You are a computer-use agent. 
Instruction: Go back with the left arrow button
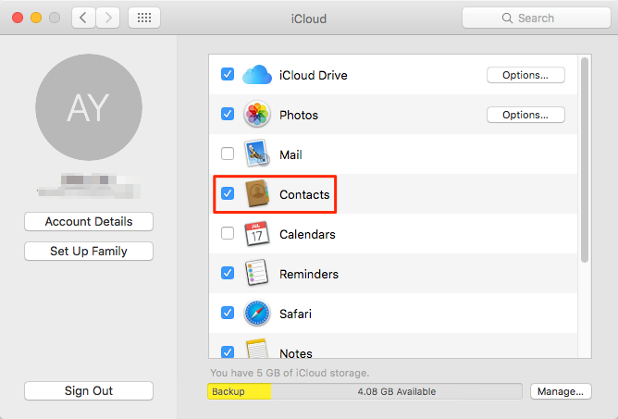click(83, 18)
